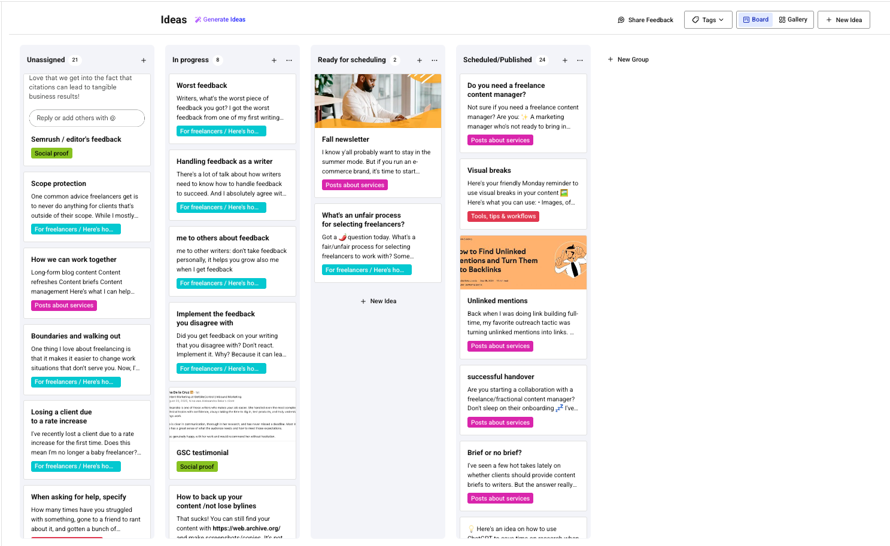
Task: Add idea to In progress via plus icon
Action: 274,60
